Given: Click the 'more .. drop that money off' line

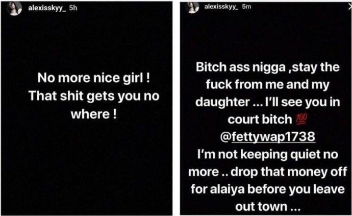Looking at the screenshot, I should coord(268,172).
